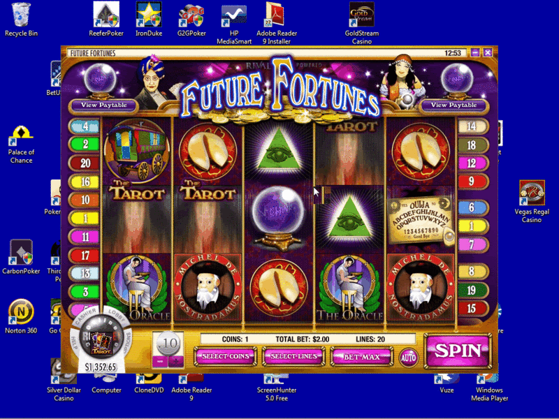Select payline 20 red indicator
This screenshot has height=419, width=559.
tap(85, 163)
